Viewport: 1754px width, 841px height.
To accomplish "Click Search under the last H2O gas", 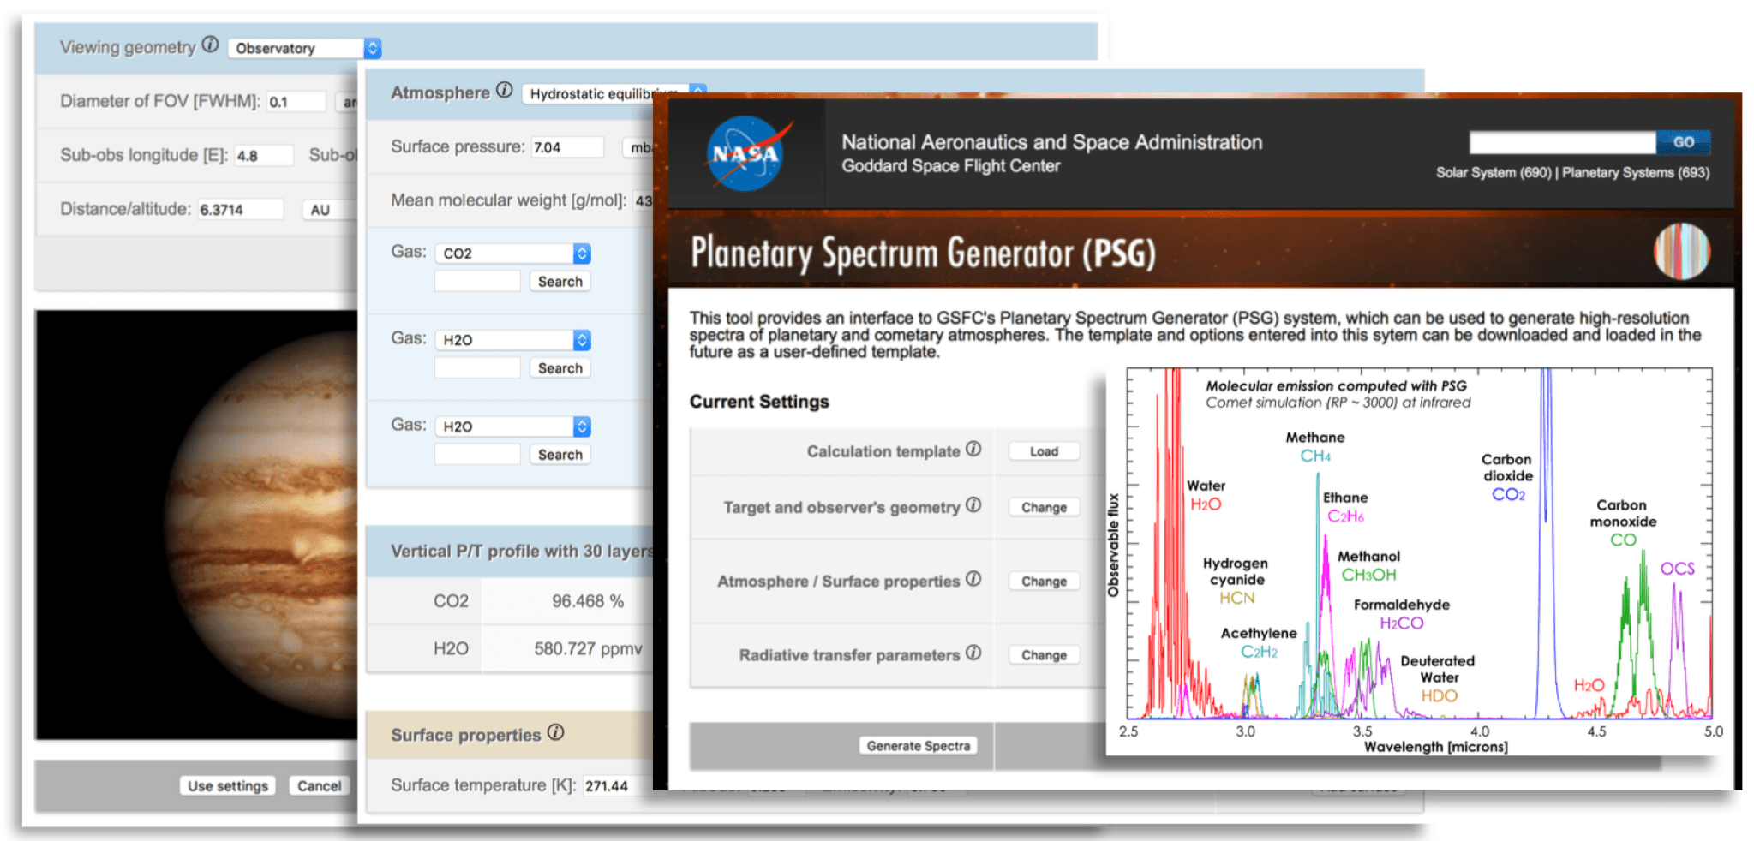I will tap(560, 455).
